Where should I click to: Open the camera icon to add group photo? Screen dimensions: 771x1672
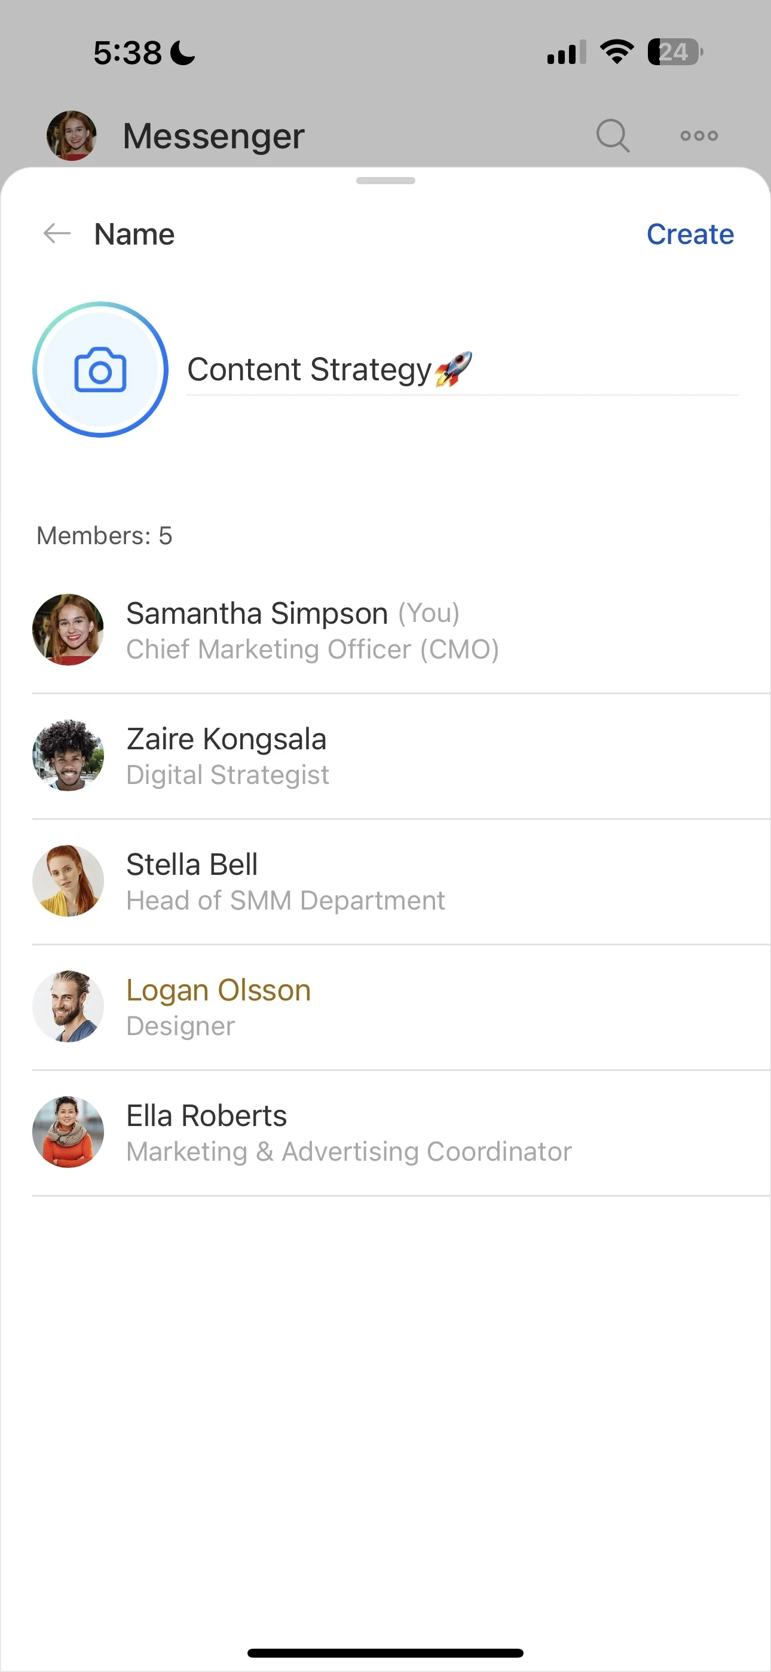click(x=100, y=370)
